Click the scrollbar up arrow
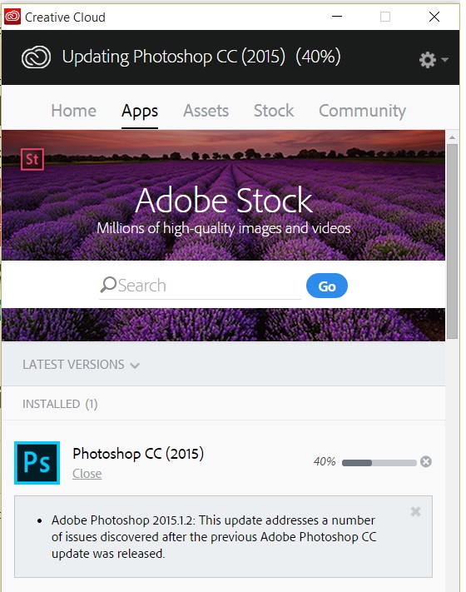The image size is (466, 592). pos(452,137)
